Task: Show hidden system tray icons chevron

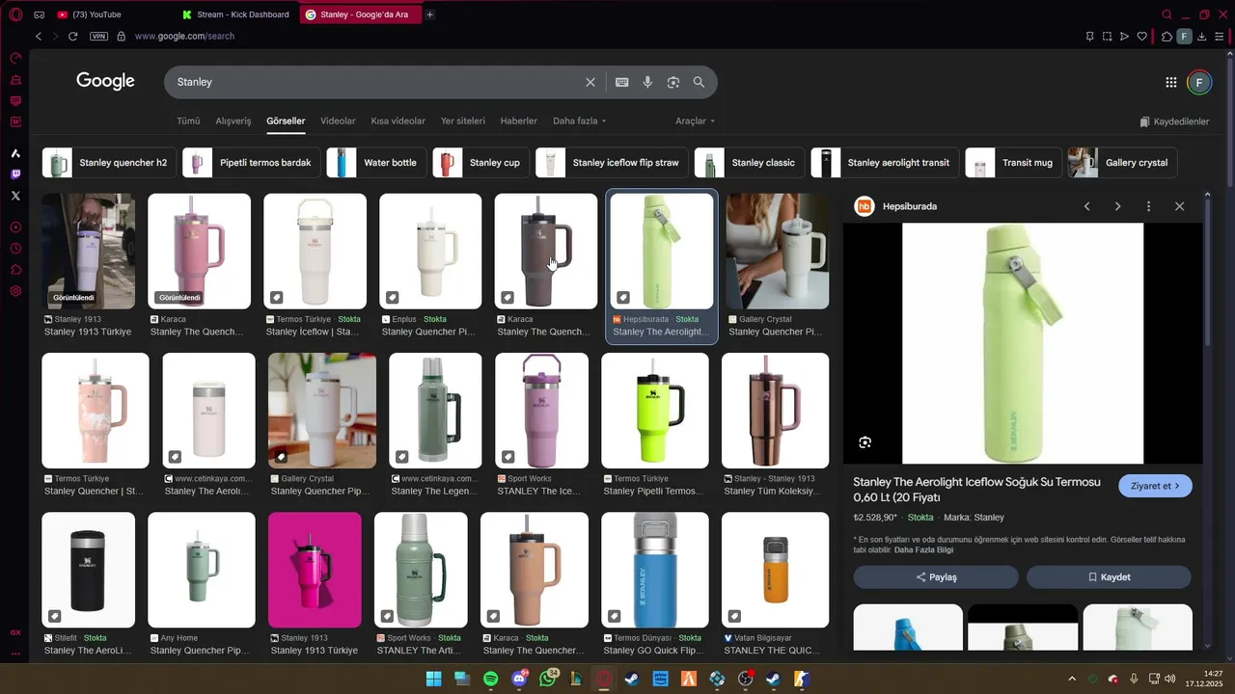Action: 1071,679
